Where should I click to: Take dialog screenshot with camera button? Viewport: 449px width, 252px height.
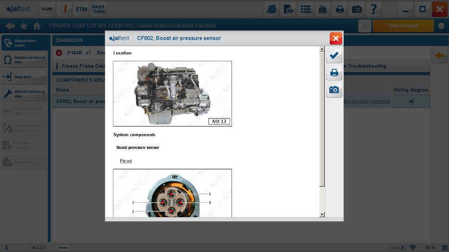pyautogui.click(x=334, y=90)
